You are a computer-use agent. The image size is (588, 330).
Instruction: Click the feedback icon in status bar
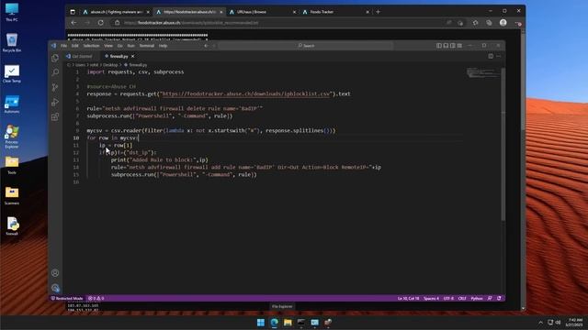tap(490, 299)
